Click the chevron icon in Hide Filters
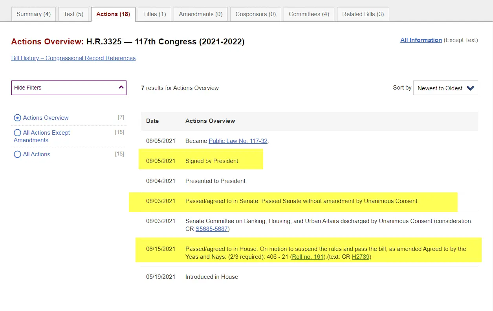Screen dimensions: 493x311 pyautogui.click(x=121, y=88)
